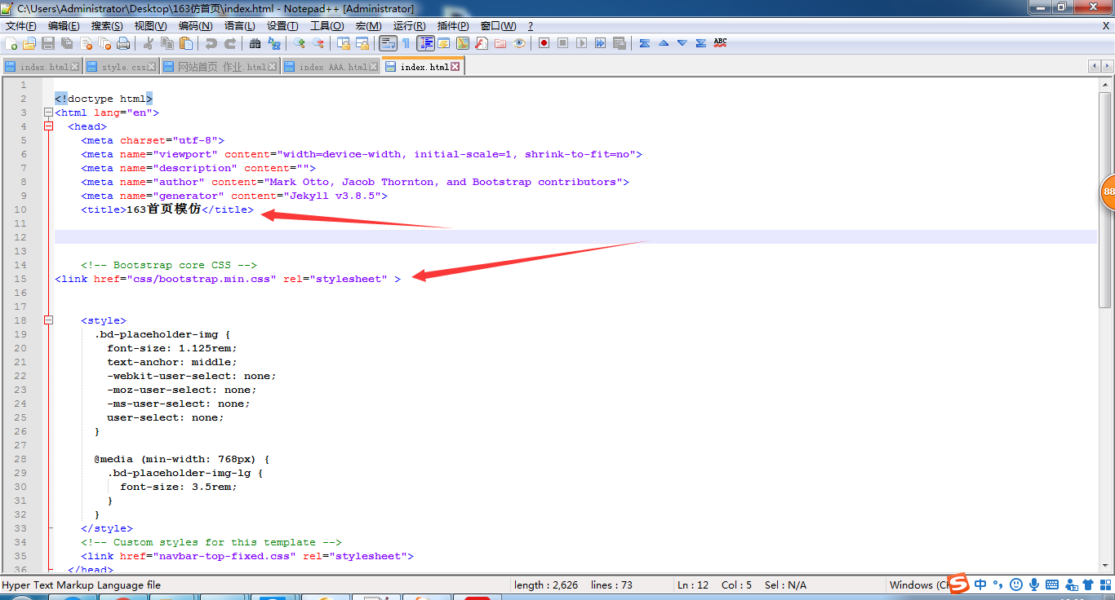Viewport: 1115px width, 600px height.
Task: Toggle synchronize vertical scrolling
Action: [344, 43]
